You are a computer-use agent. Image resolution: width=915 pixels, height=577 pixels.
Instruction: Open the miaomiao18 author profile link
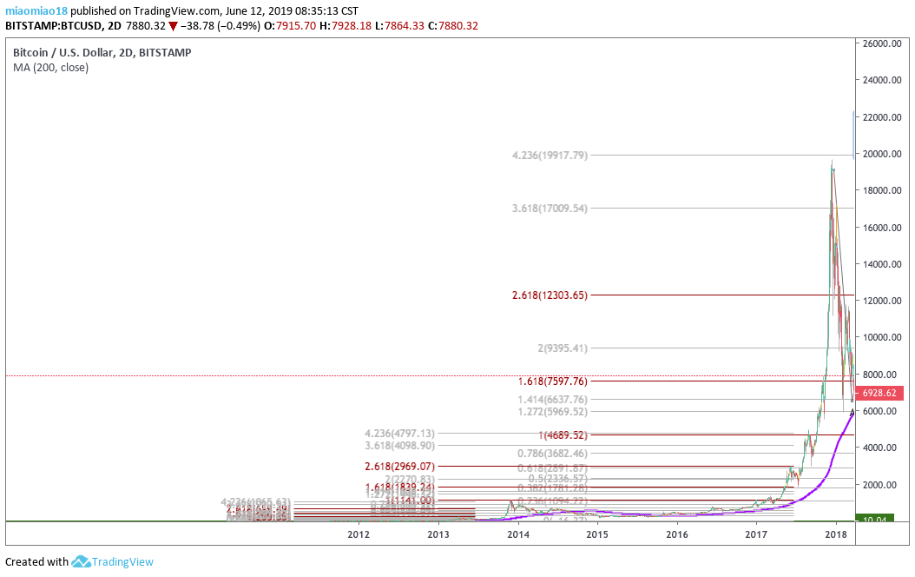[x=36, y=10]
